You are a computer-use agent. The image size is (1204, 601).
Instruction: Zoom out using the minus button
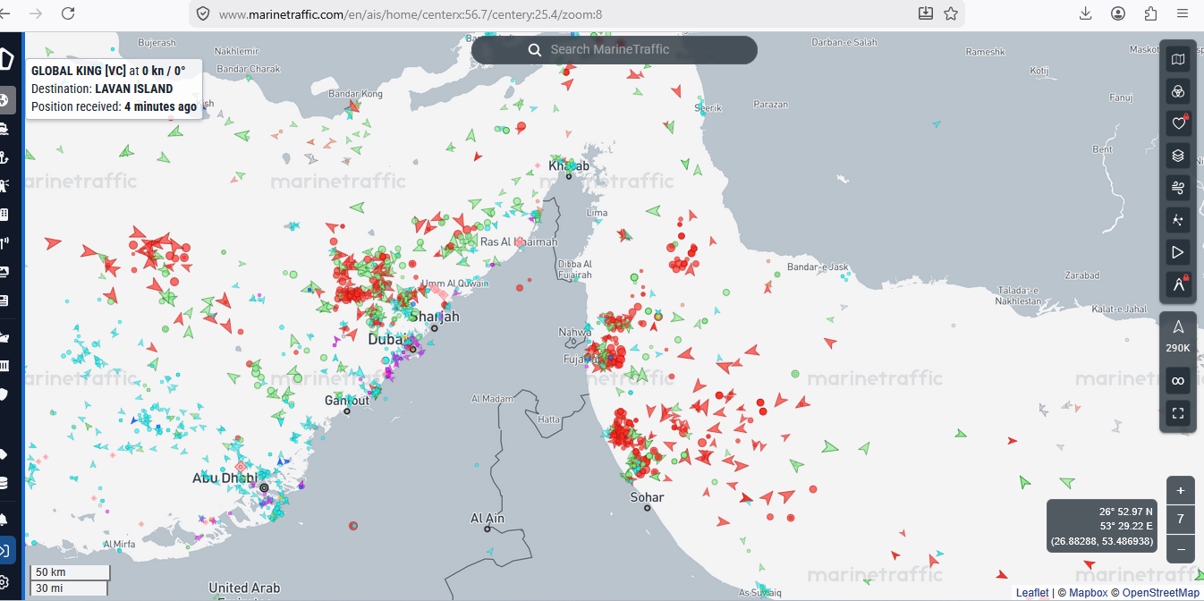tap(1181, 549)
